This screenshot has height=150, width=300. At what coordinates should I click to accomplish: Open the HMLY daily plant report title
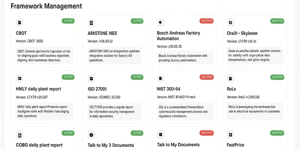[39, 89]
